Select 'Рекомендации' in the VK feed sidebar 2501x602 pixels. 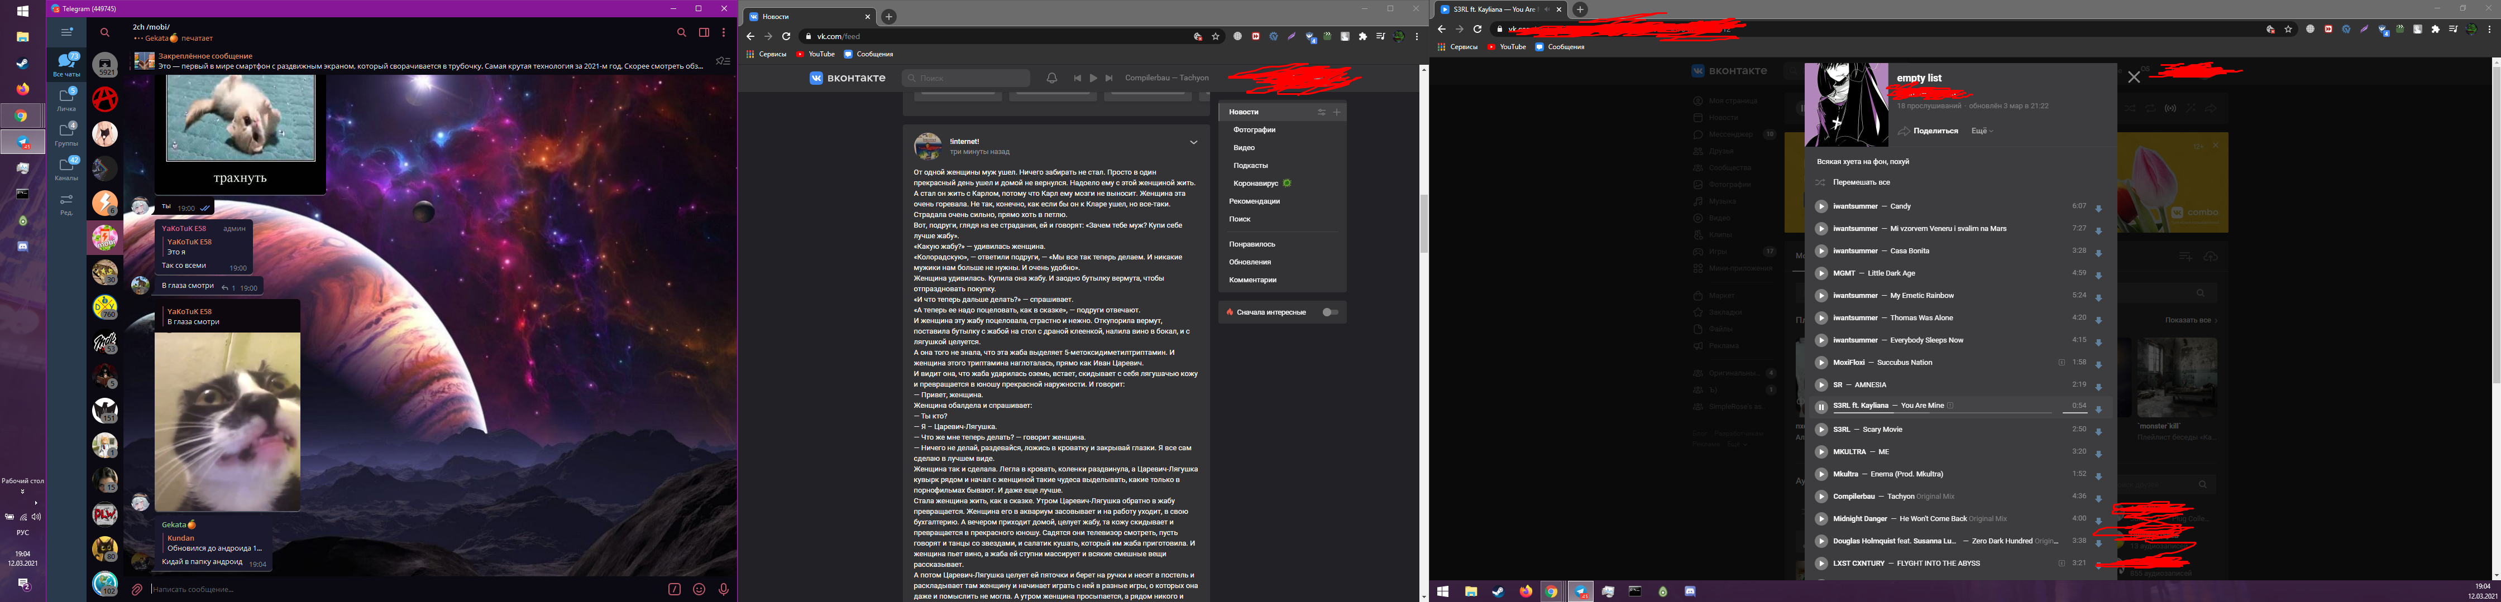tap(1254, 201)
